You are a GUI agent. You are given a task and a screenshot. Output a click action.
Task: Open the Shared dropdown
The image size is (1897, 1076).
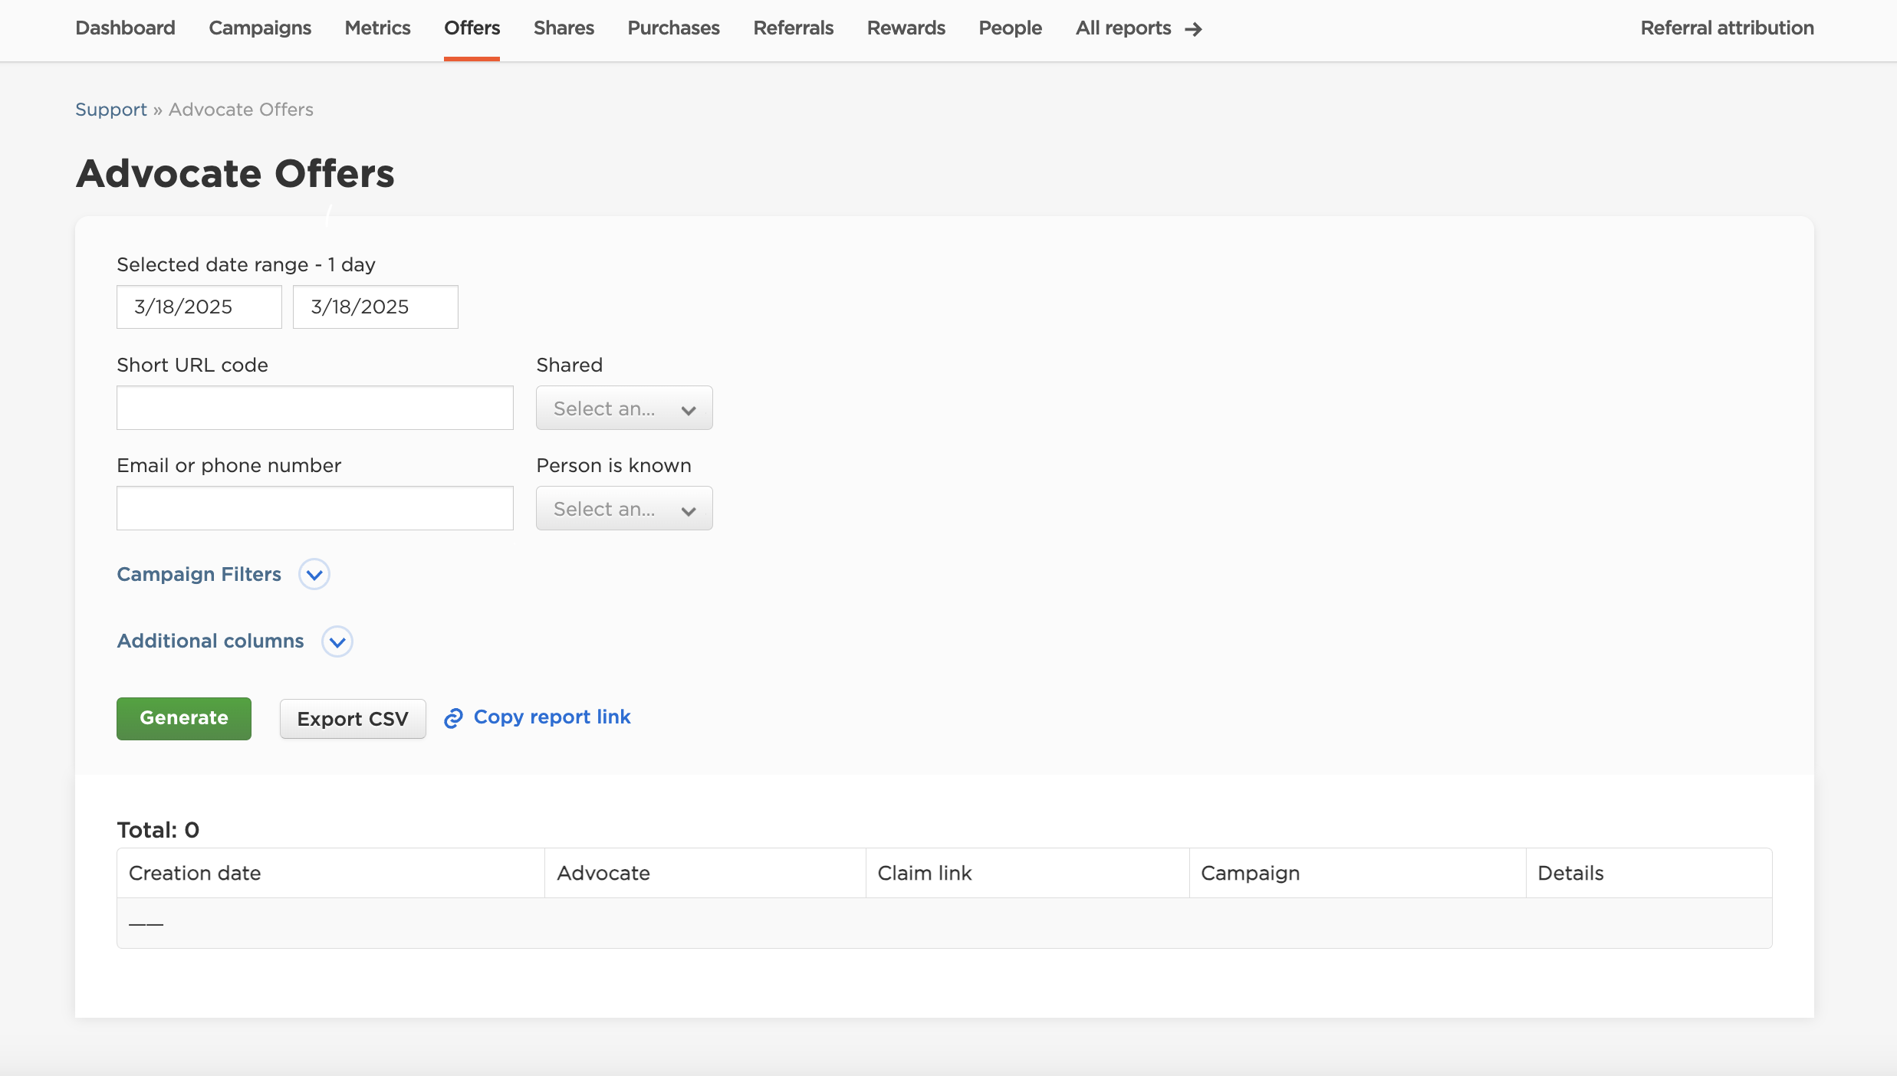tap(623, 408)
